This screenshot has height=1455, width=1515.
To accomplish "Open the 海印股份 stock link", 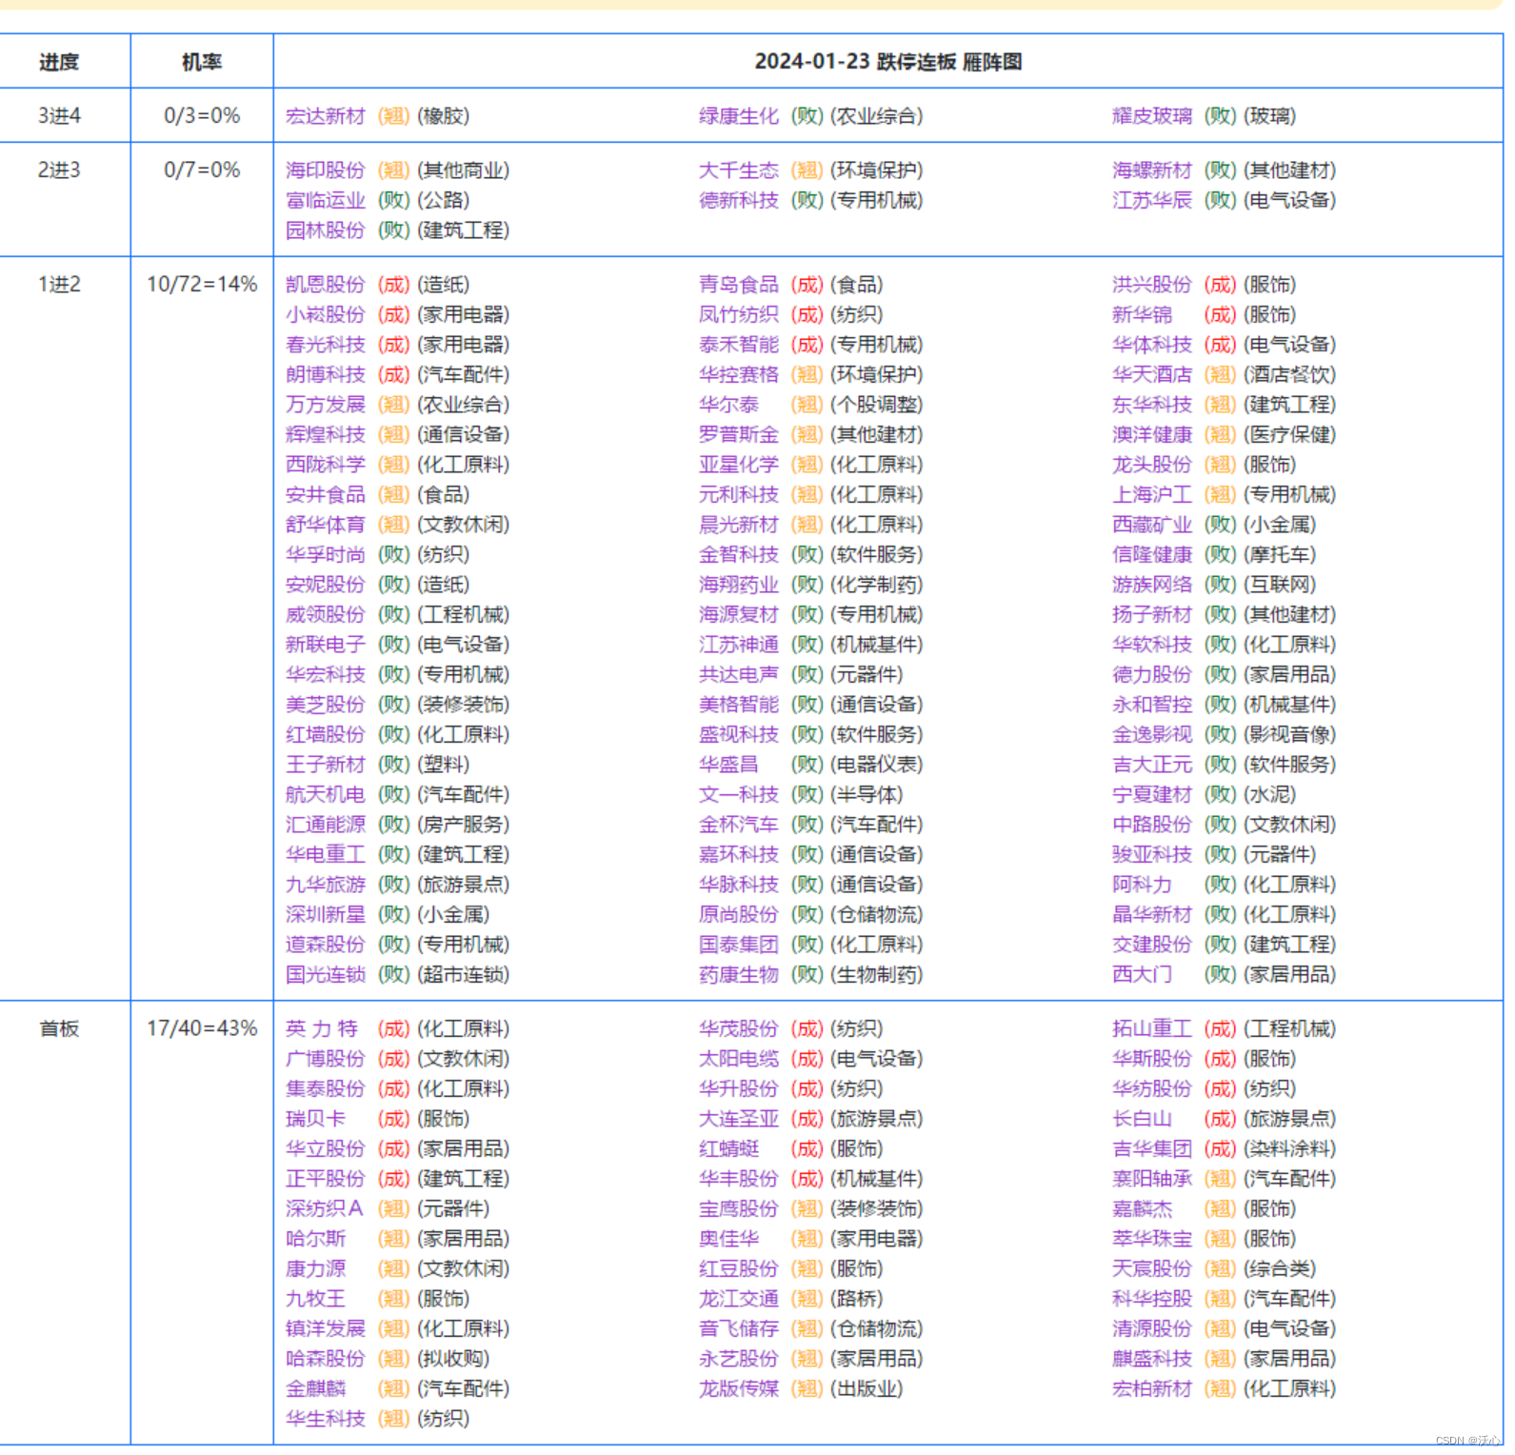I will (326, 170).
